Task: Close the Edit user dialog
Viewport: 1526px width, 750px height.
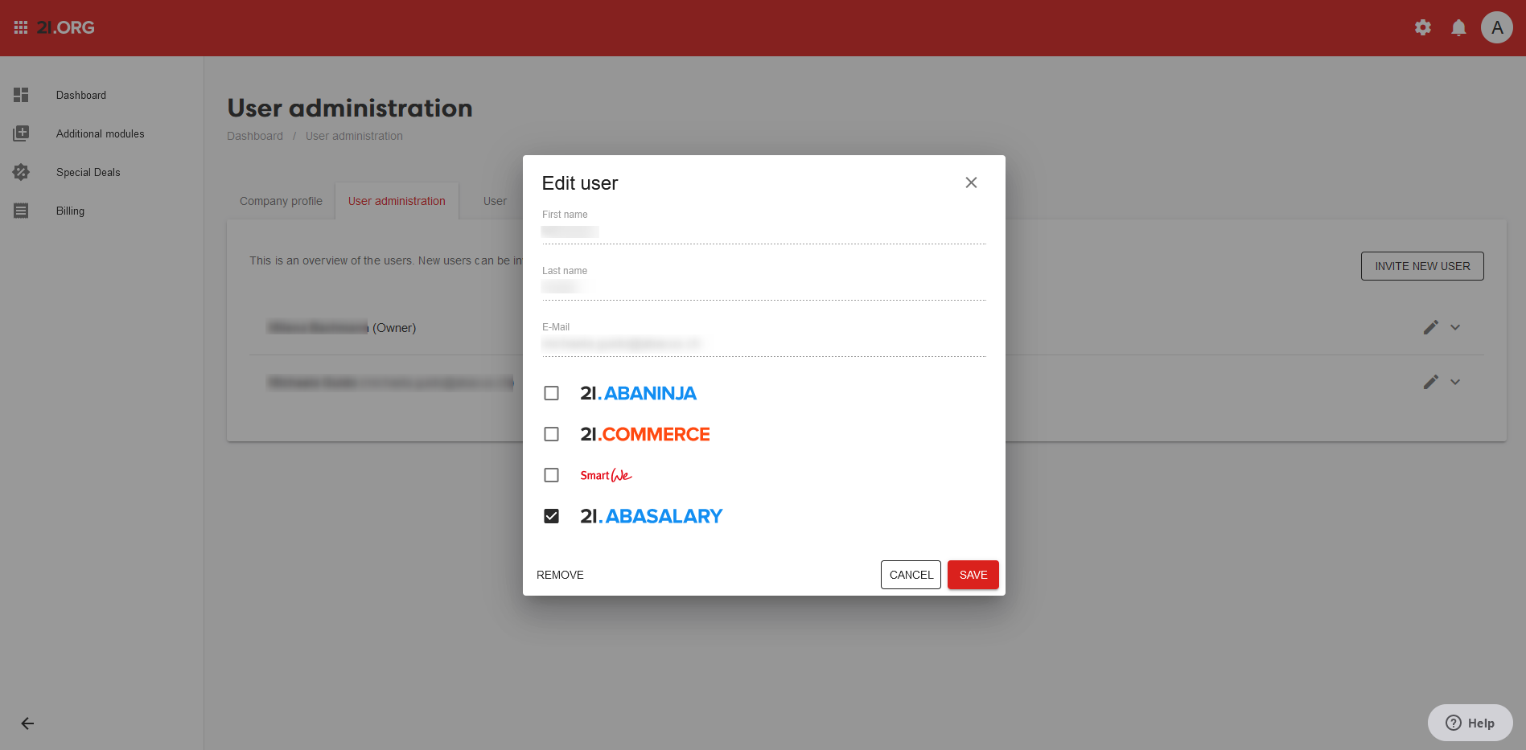Action: pos(971,182)
